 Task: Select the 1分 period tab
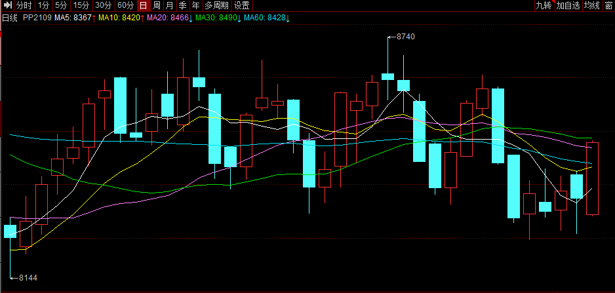[44, 5]
